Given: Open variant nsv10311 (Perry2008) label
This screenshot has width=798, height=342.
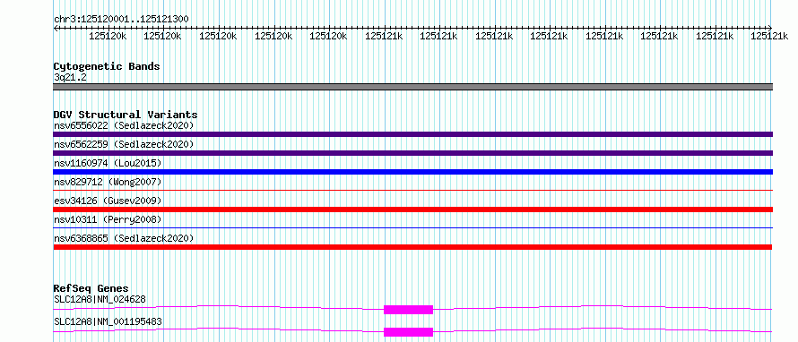Looking at the screenshot, I should (x=108, y=219).
